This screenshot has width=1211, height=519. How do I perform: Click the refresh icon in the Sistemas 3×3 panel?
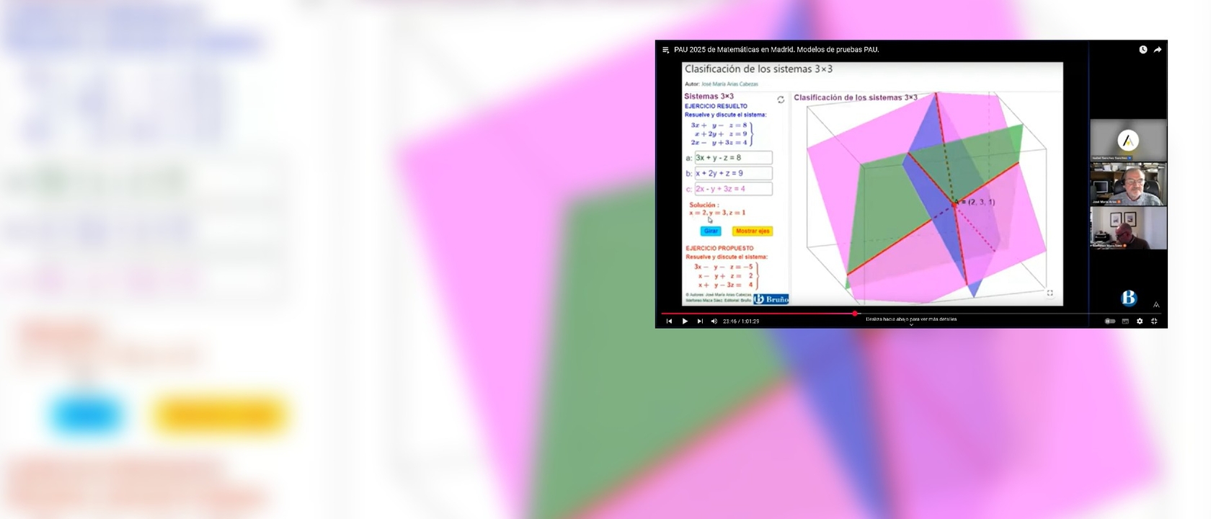781,99
